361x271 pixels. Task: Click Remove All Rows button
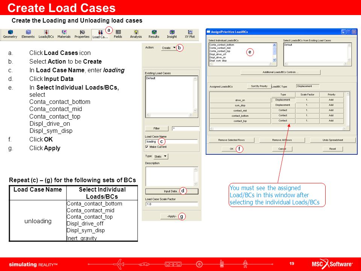282,140
